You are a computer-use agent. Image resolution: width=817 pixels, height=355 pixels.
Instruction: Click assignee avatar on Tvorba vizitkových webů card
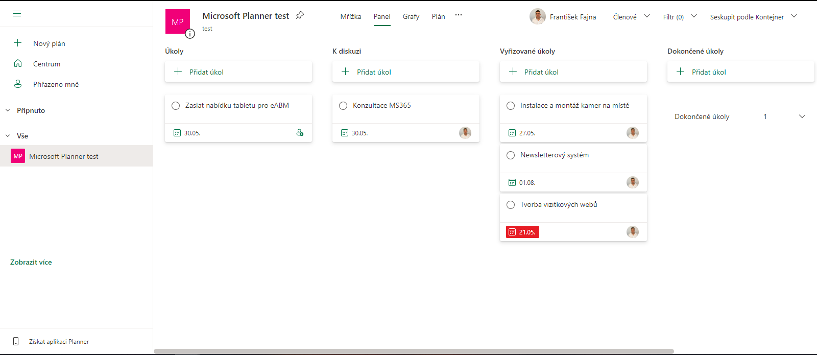point(633,232)
